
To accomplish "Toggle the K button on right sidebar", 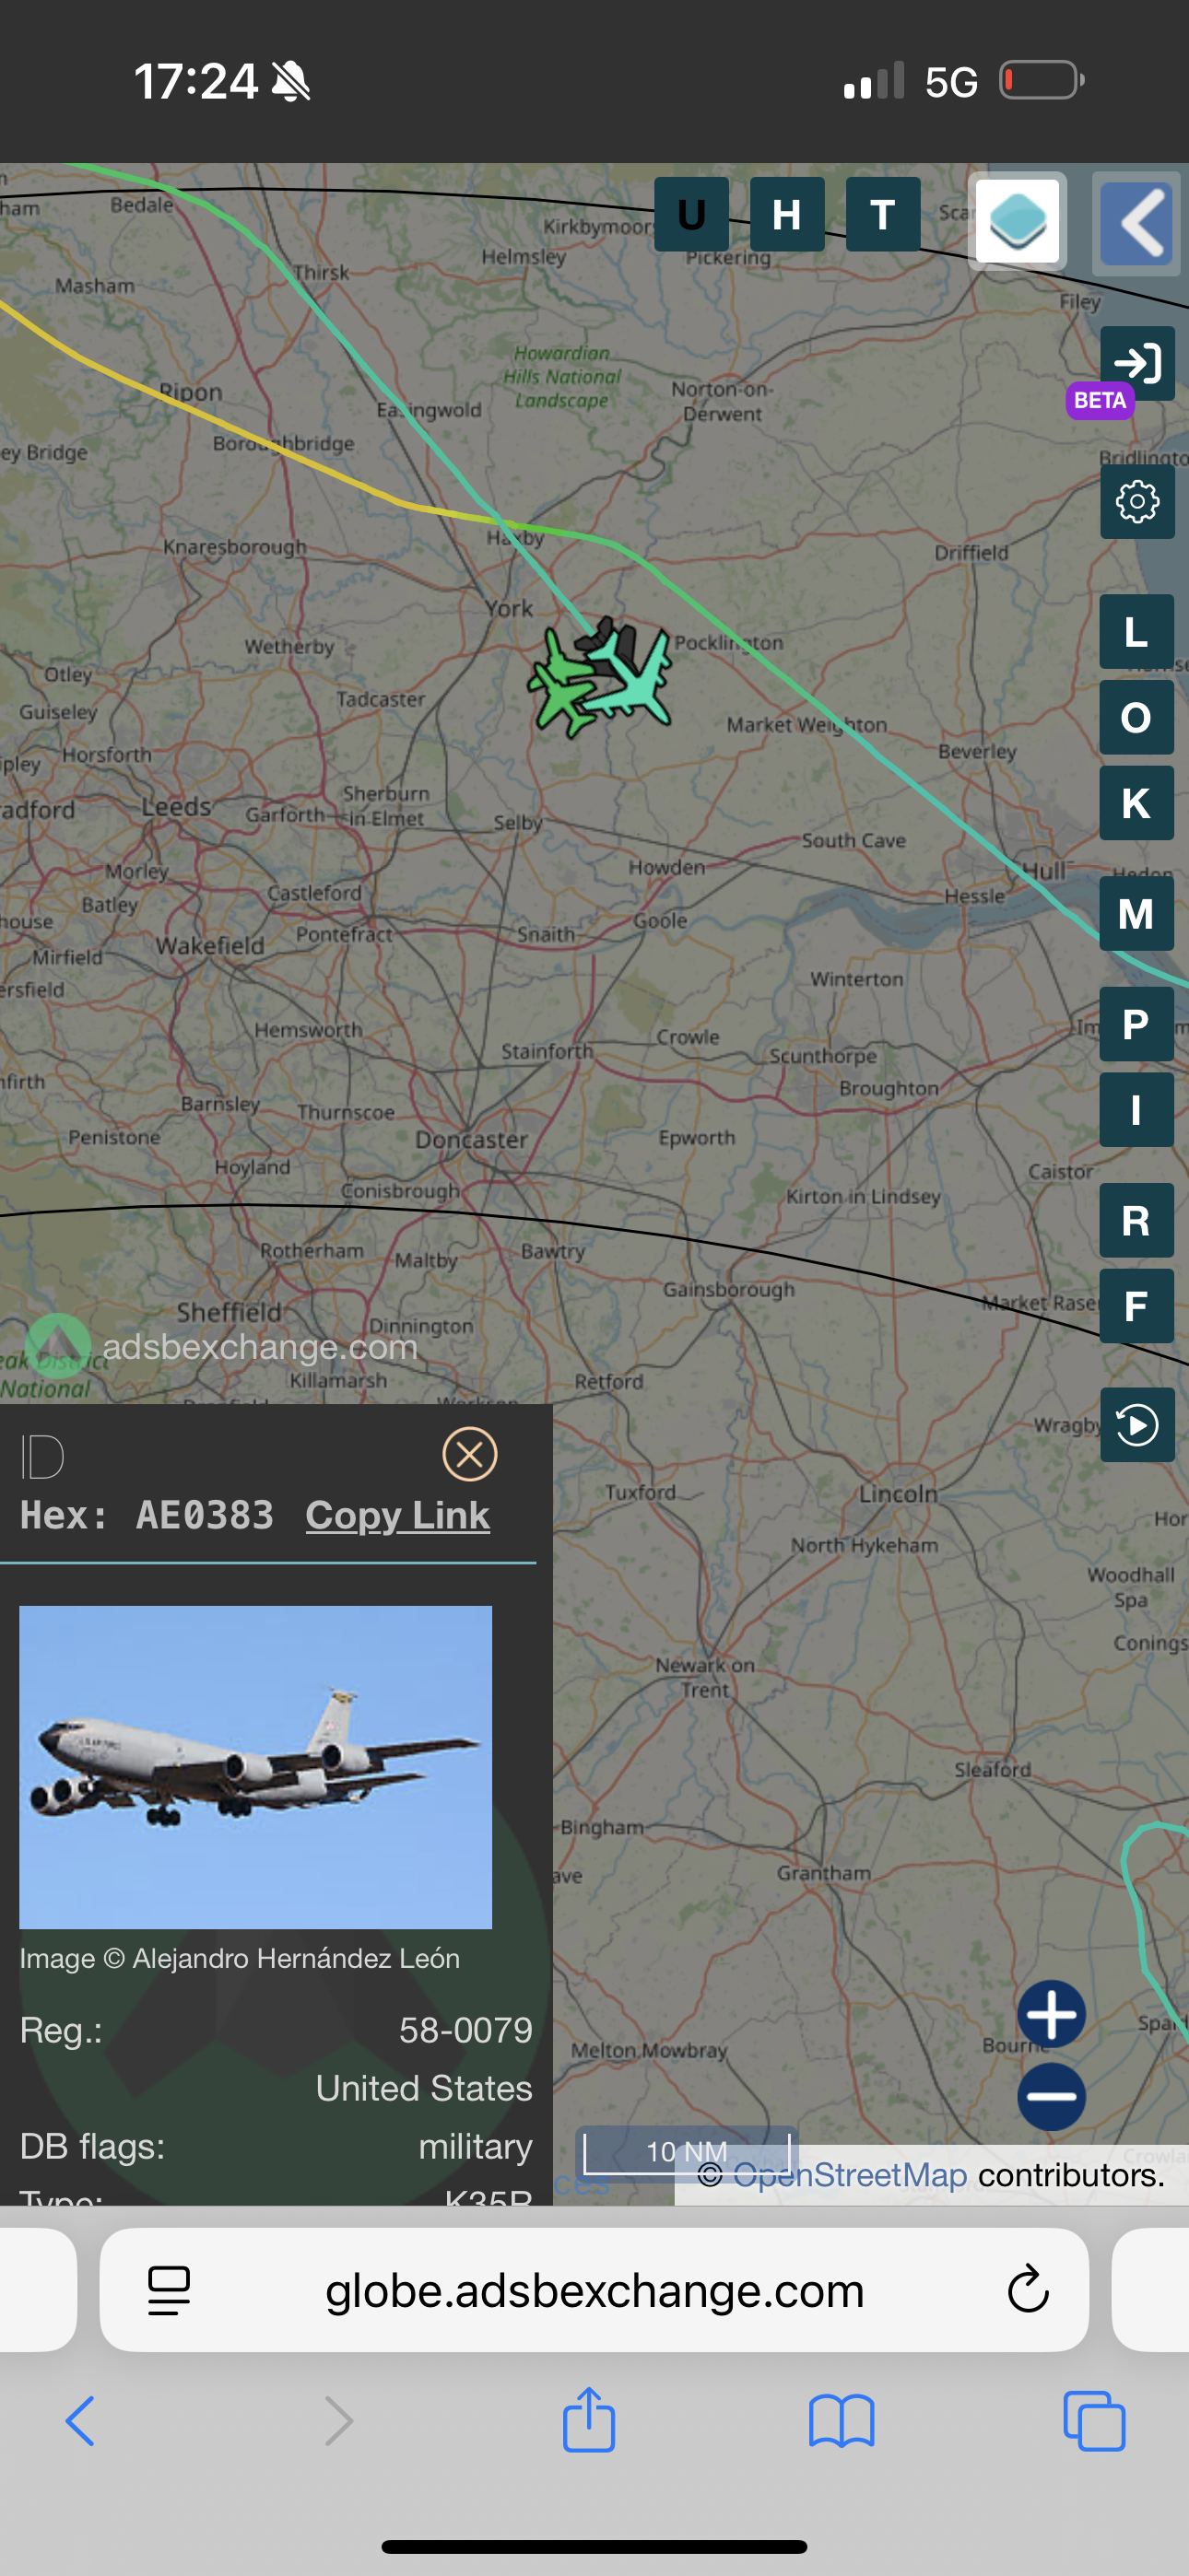I will point(1137,803).
